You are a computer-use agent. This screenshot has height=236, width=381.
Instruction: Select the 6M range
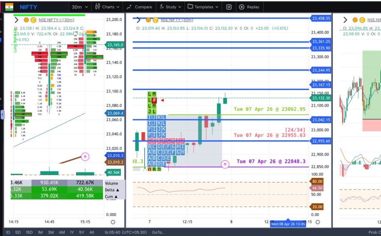click(62, 233)
